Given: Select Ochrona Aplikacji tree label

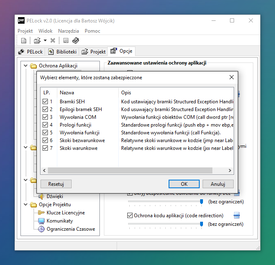Looking at the screenshot, I should 58,66.
